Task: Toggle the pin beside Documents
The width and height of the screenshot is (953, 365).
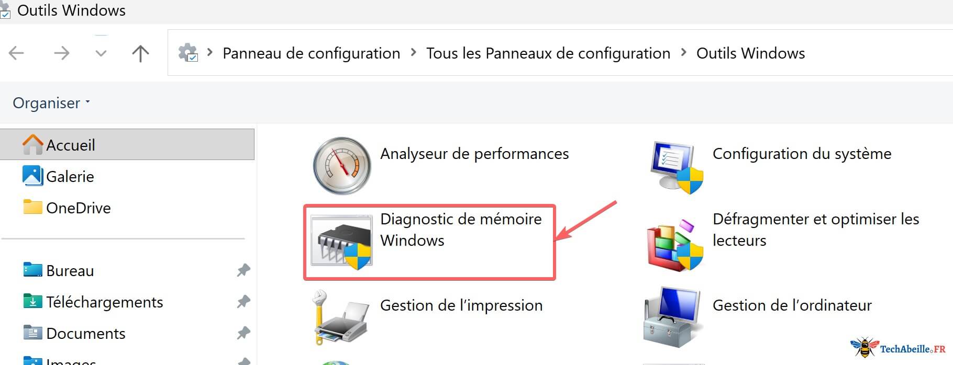Action: pos(244,333)
